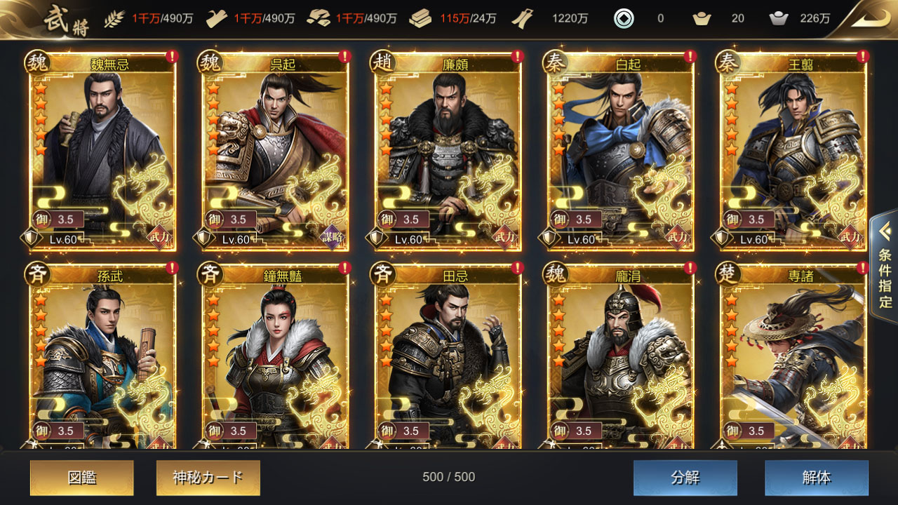Screen dimensions: 898x505
Task: Tap the red alert badge on 魏無忌 card
Action: click(172, 56)
